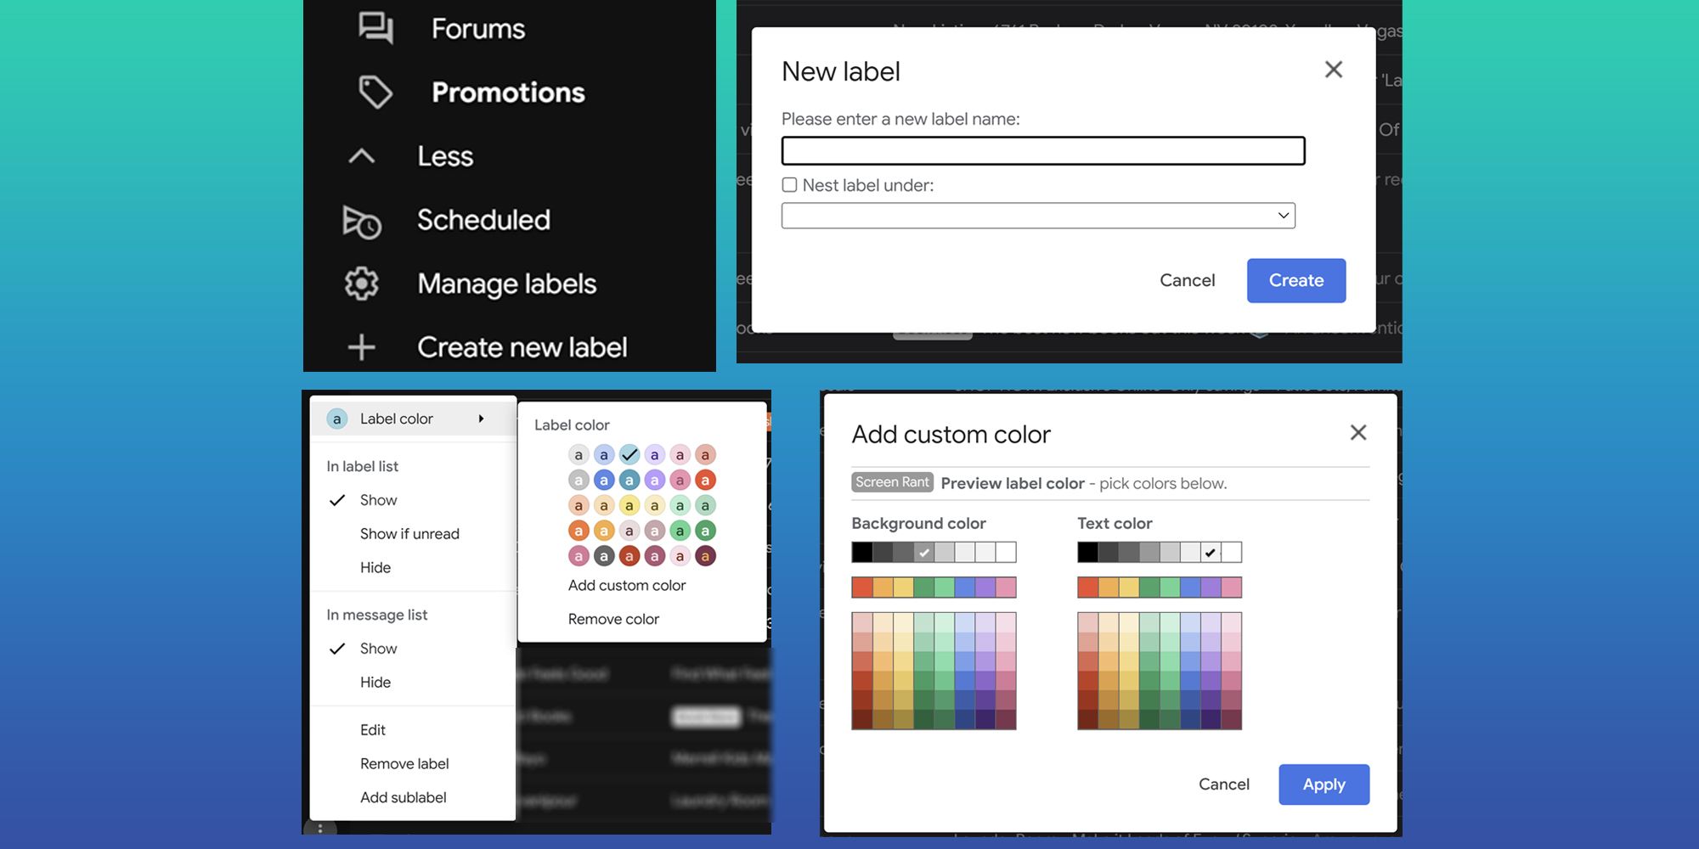Select Remove label from the menu
1699x849 pixels.
click(404, 762)
